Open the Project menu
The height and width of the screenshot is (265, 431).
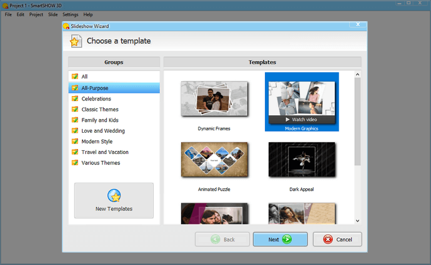36,14
